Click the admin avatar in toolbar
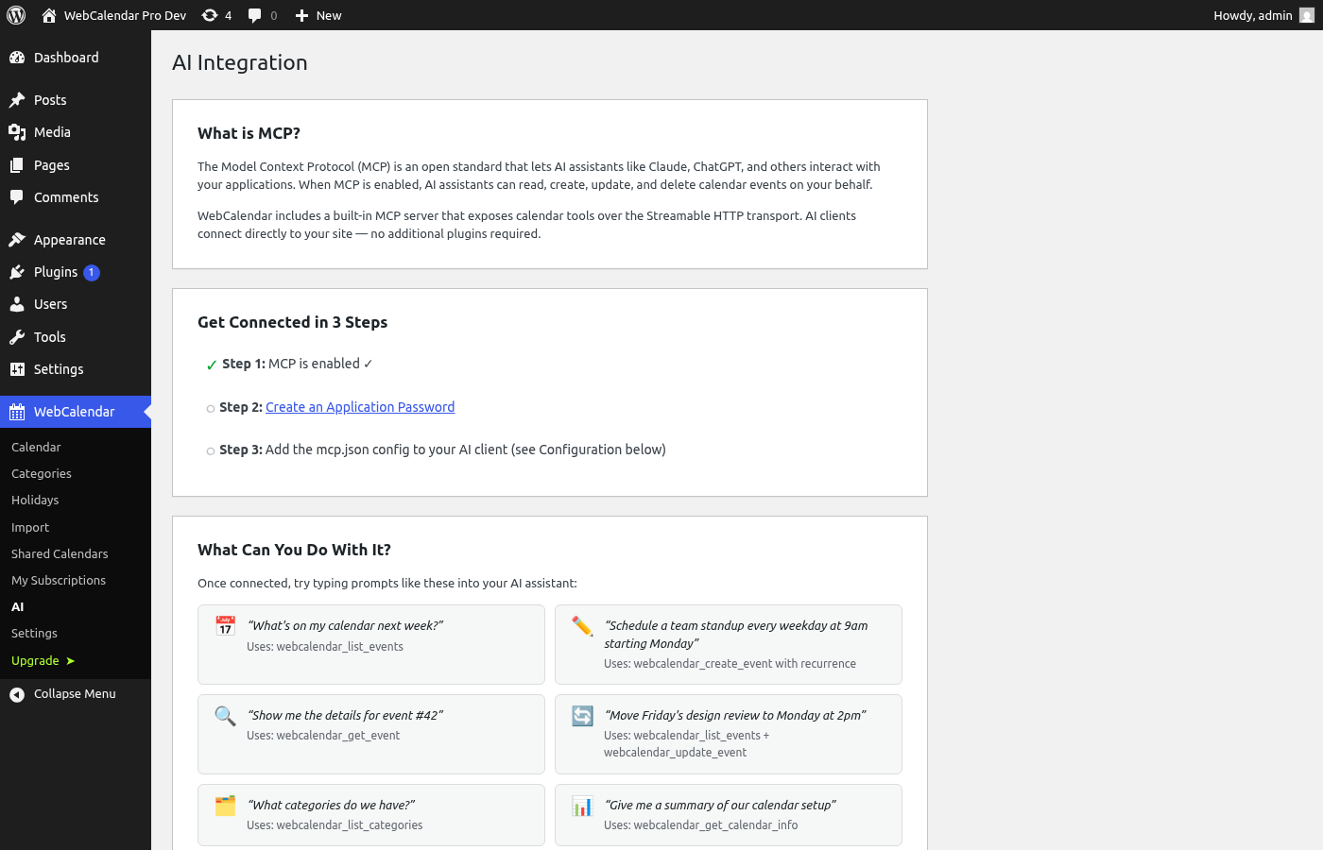This screenshot has width=1323, height=850. [x=1307, y=15]
